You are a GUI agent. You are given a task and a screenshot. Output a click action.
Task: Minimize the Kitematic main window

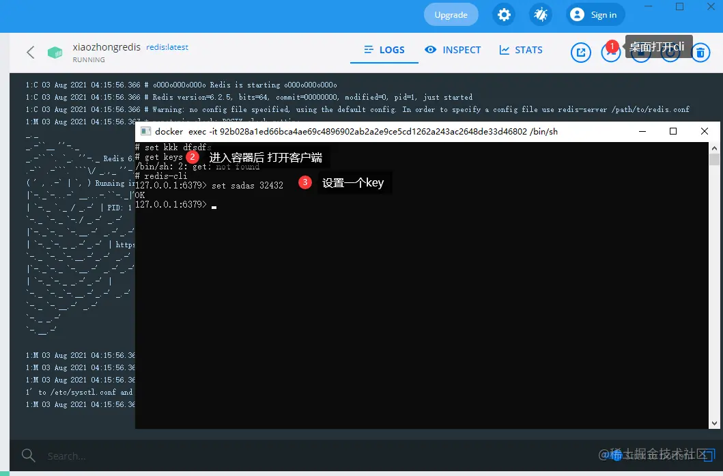coord(649,6)
